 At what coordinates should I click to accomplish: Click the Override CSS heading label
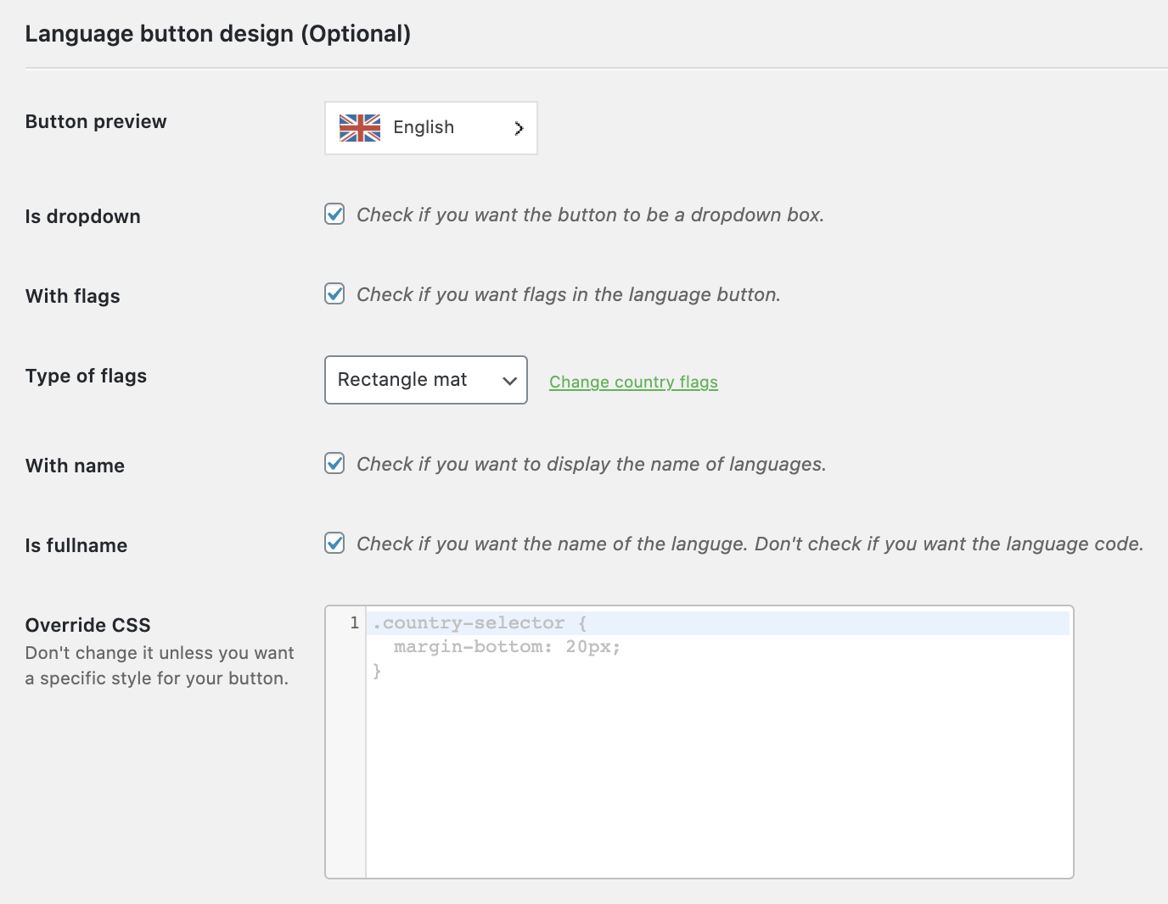[88, 625]
